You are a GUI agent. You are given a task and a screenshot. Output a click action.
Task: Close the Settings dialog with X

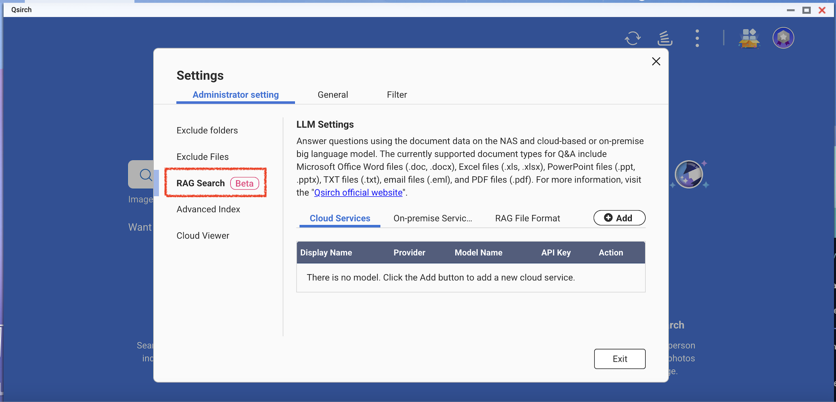(656, 61)
